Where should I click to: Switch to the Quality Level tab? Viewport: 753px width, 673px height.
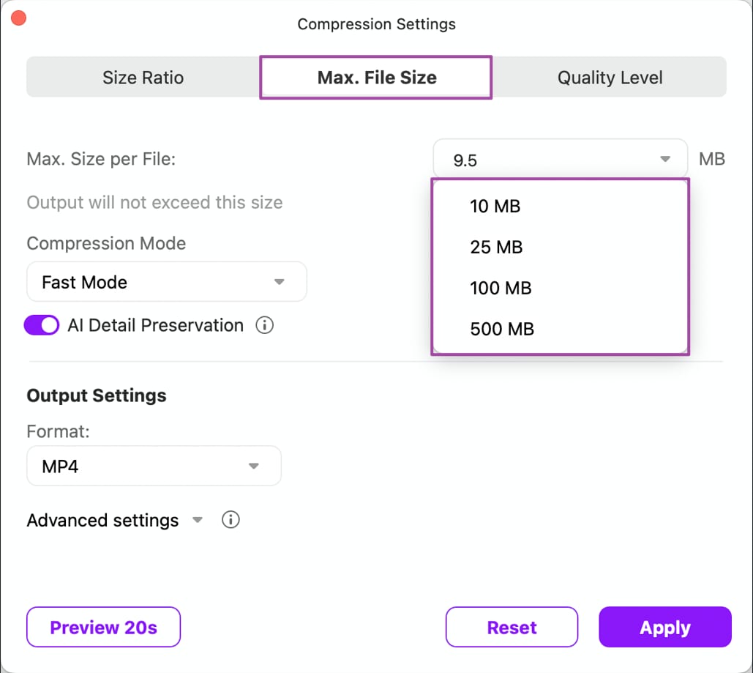610,78
